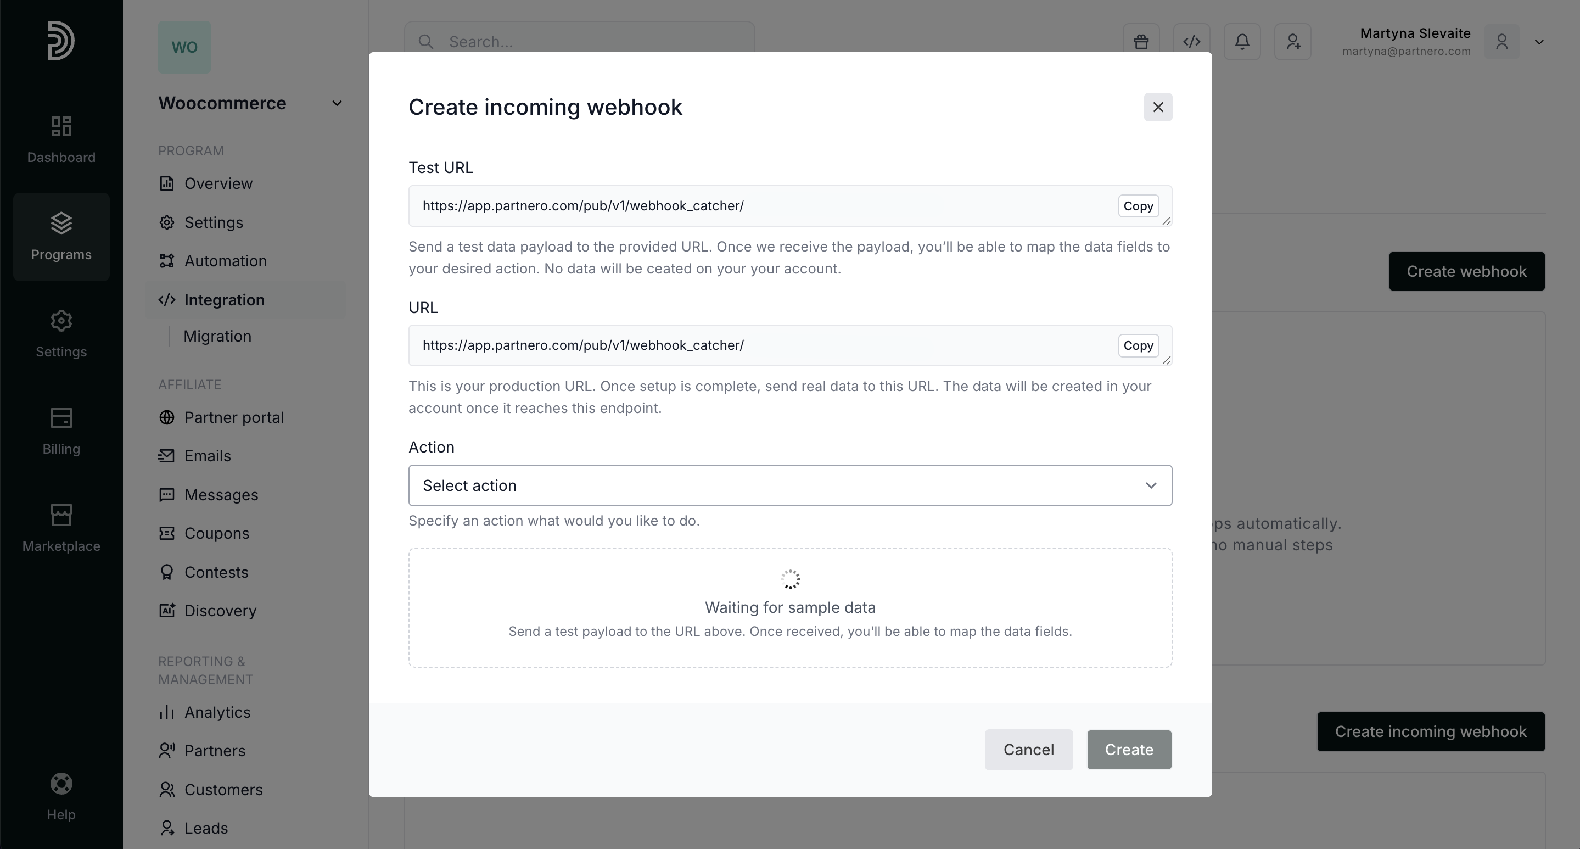Open the Marketplace storefront icon

61,515
